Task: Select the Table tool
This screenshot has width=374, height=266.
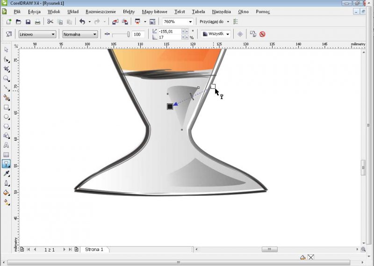Action: point(6,155)
